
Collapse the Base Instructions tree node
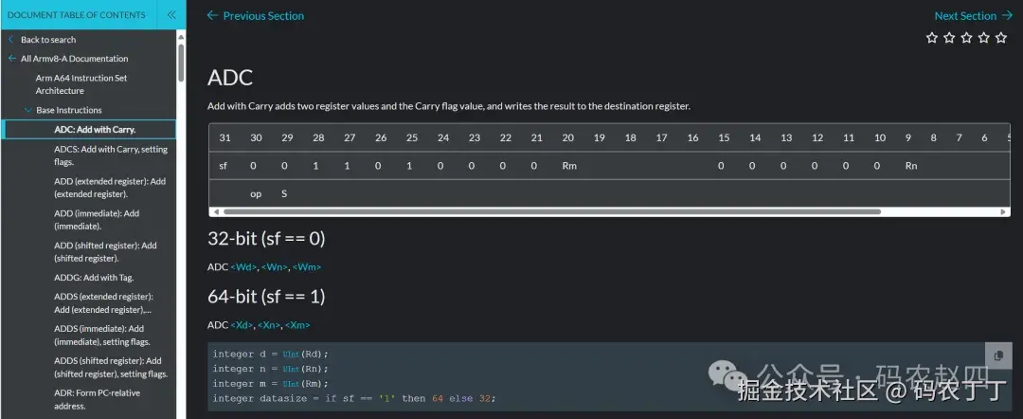(28, 111)
